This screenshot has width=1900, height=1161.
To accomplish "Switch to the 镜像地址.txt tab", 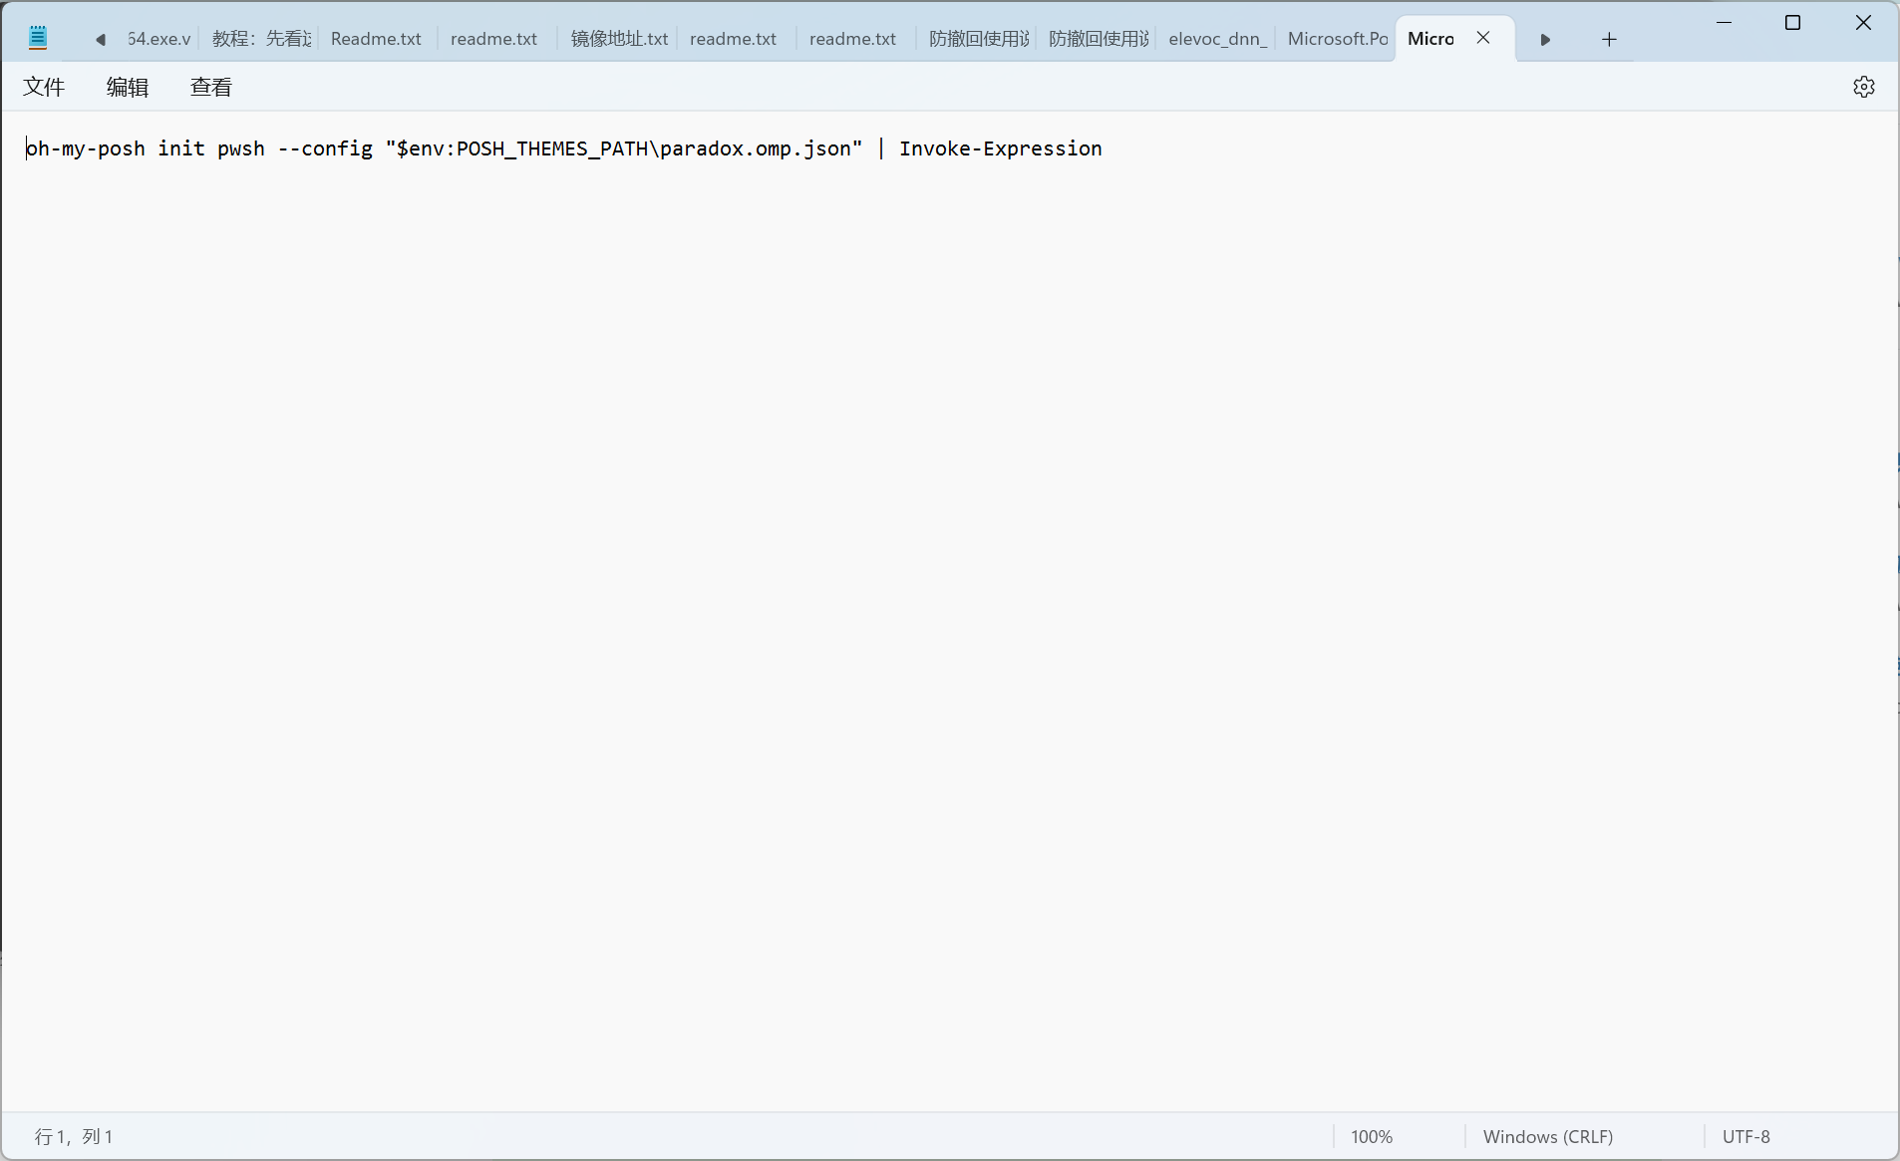I will (x=618, y=39).
